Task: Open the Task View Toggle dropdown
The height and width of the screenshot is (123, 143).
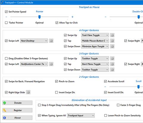Action: 95,35
